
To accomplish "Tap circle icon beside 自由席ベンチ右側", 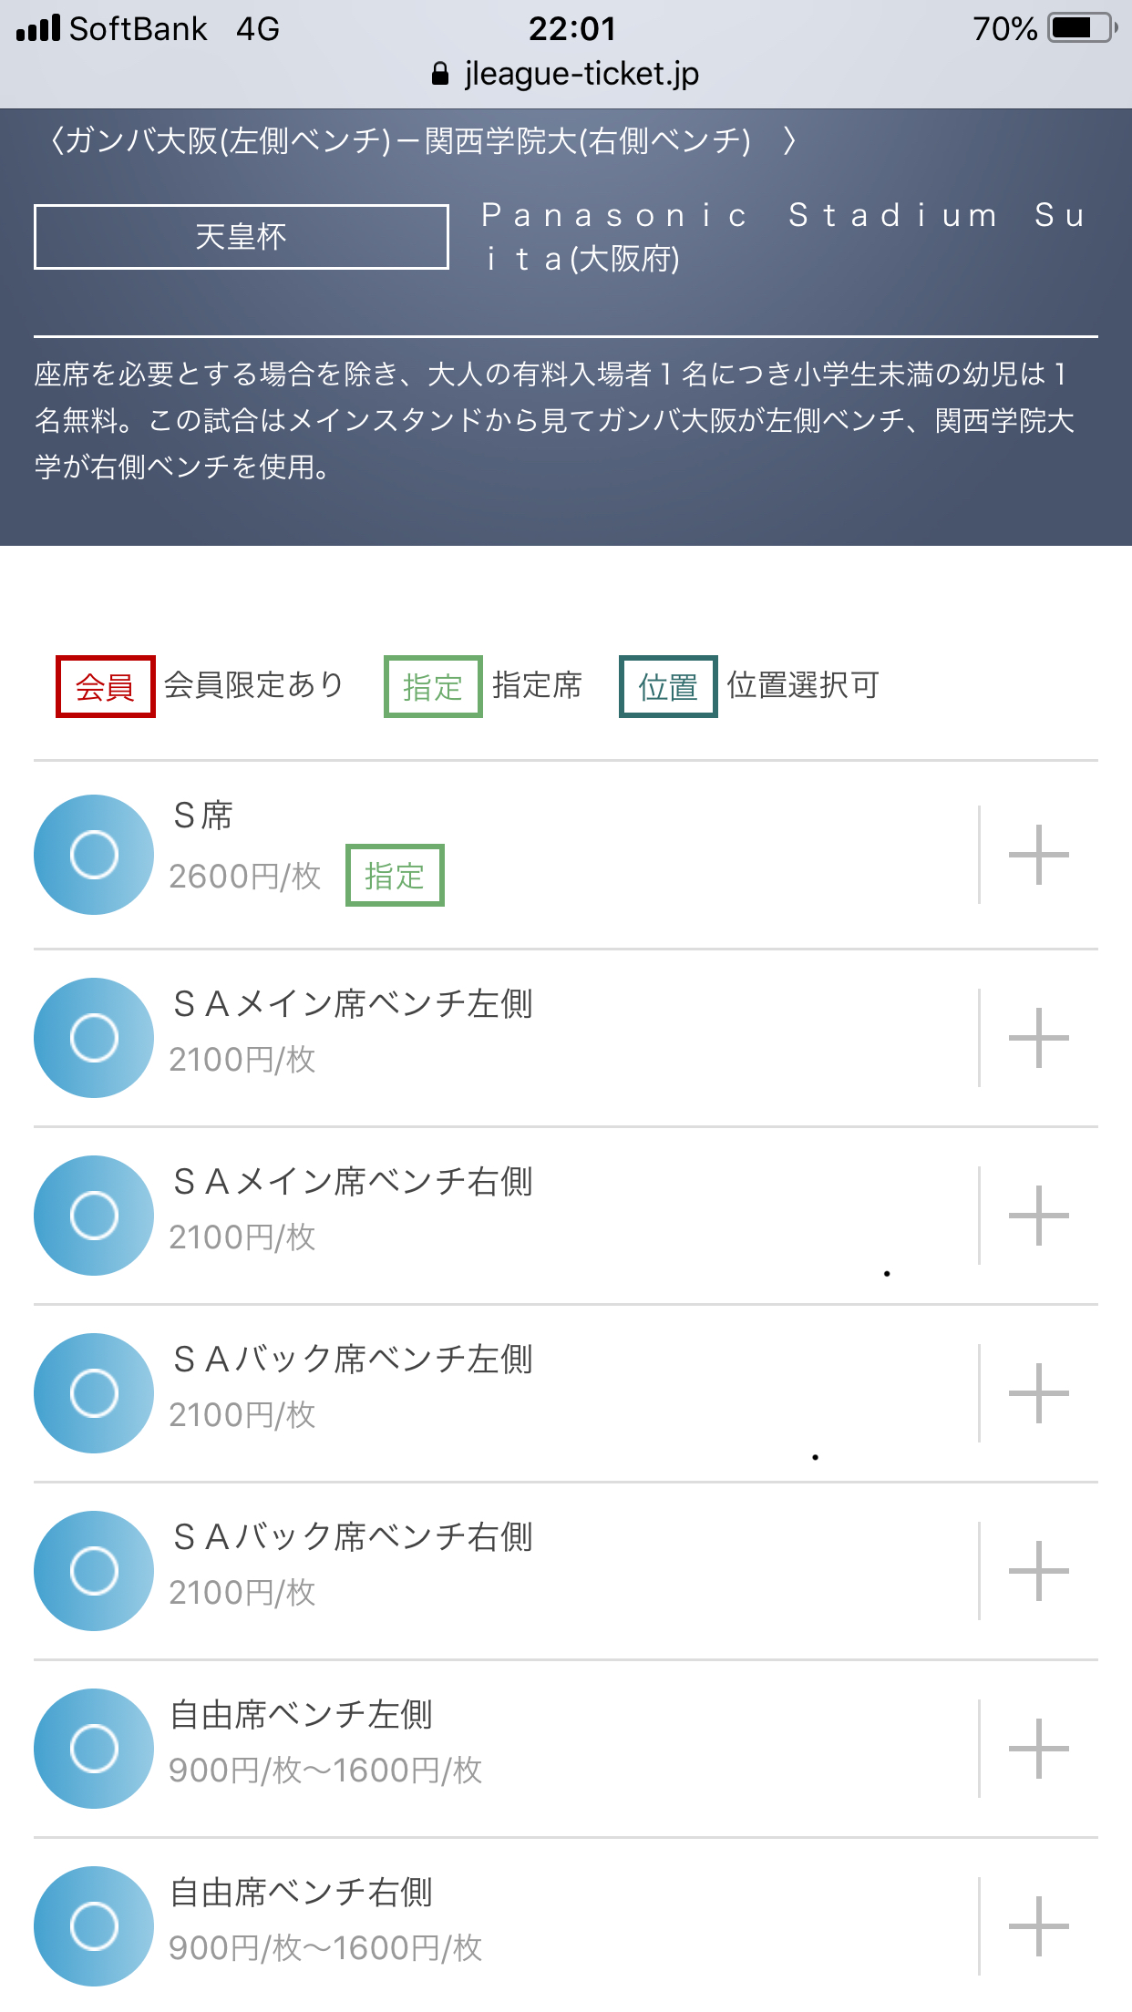I will (94, 1926).
